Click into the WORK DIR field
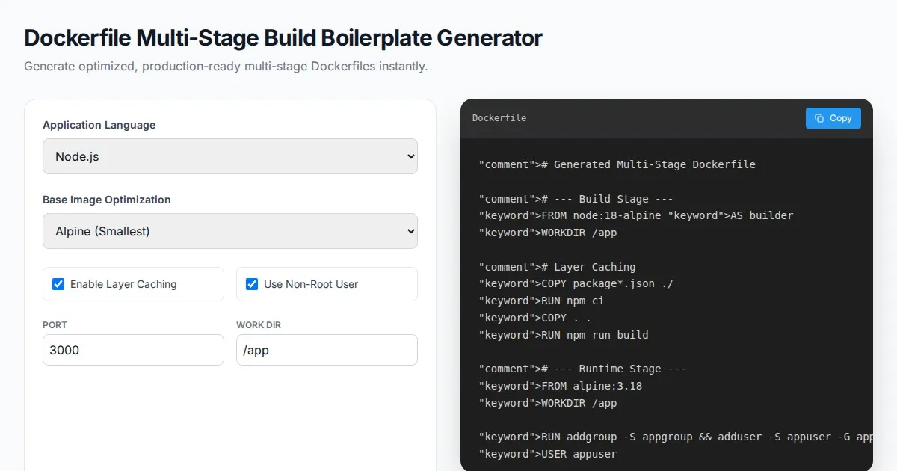897x471 pixels. click(327, 350)
